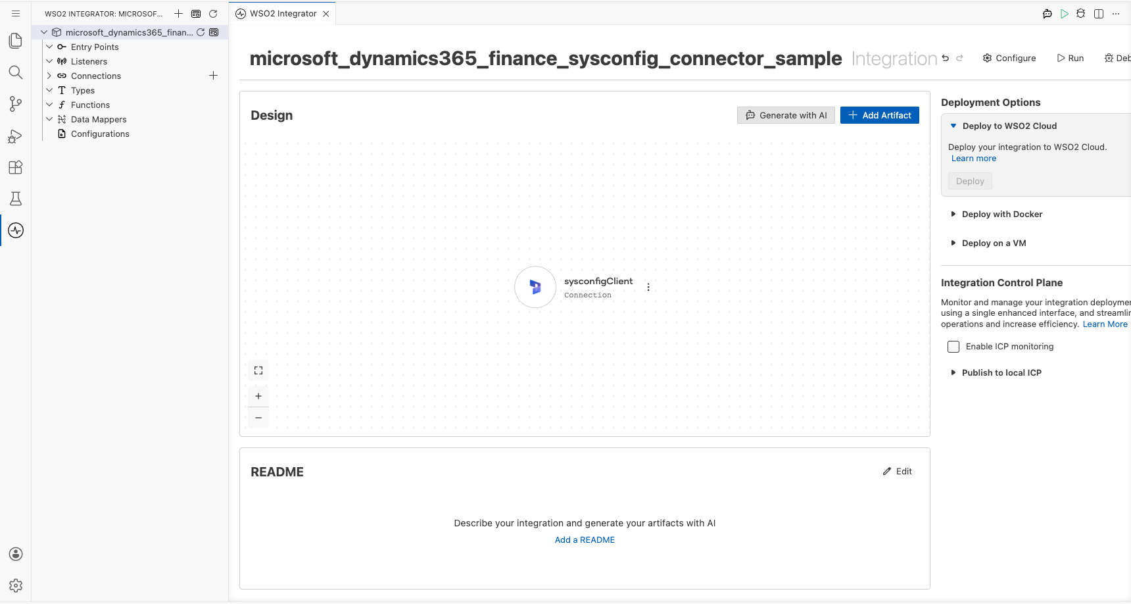1131x604 pixels.
Task: Click plus icon in WSO2 Integrator panel header
Action: tap(178, 13)
